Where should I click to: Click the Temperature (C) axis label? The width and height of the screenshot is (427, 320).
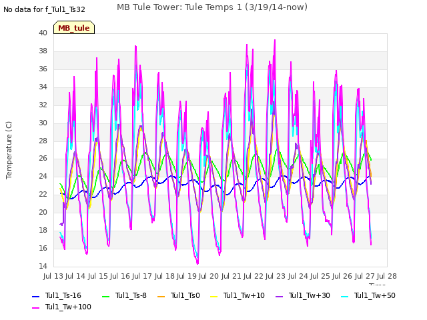[x=9, y=150]
